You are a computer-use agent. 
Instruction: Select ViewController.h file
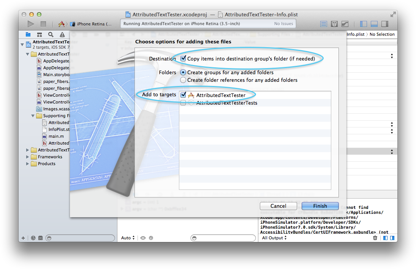coord(53,95)
